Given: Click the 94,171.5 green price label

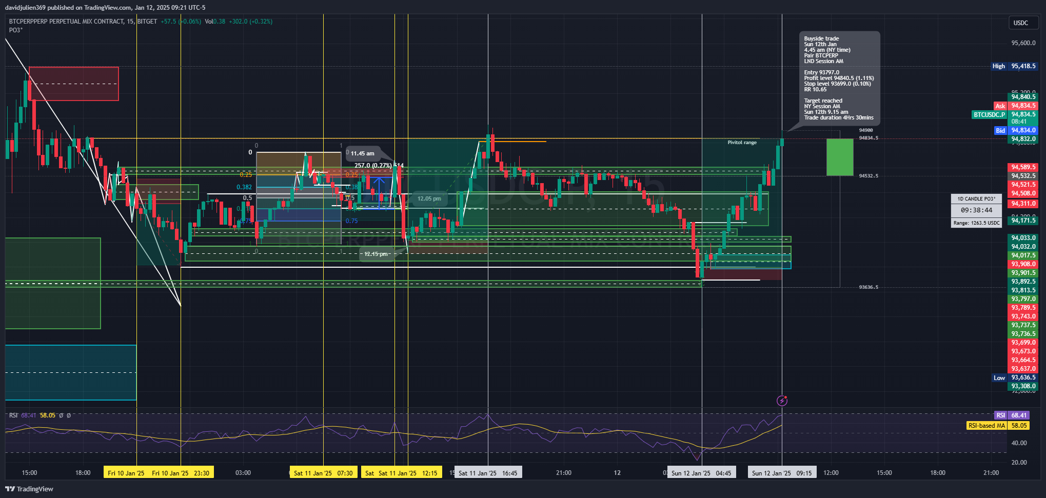Looking at the screenshot, I should tap(1023, 221).
